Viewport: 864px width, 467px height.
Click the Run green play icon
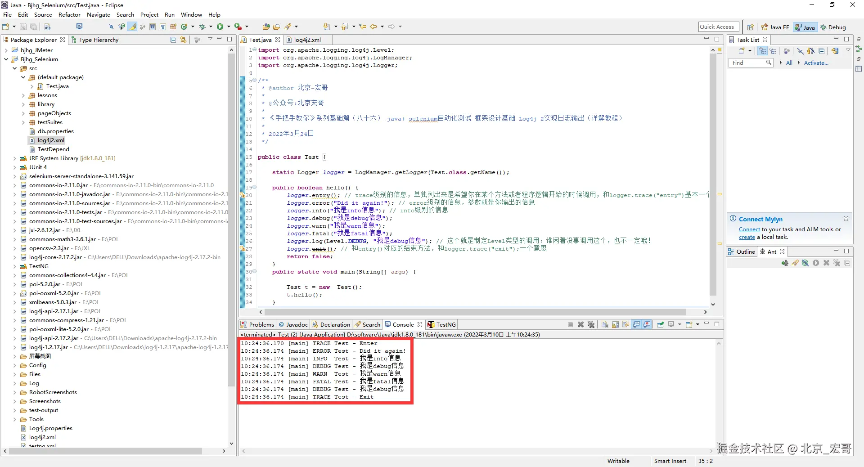220,27
